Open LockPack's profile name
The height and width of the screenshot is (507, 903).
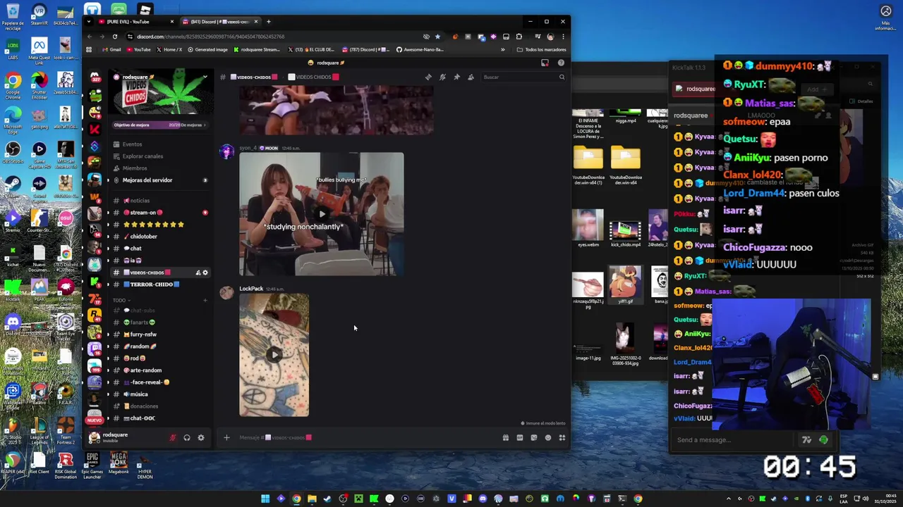pyautogui.click(x=251, y=288)
